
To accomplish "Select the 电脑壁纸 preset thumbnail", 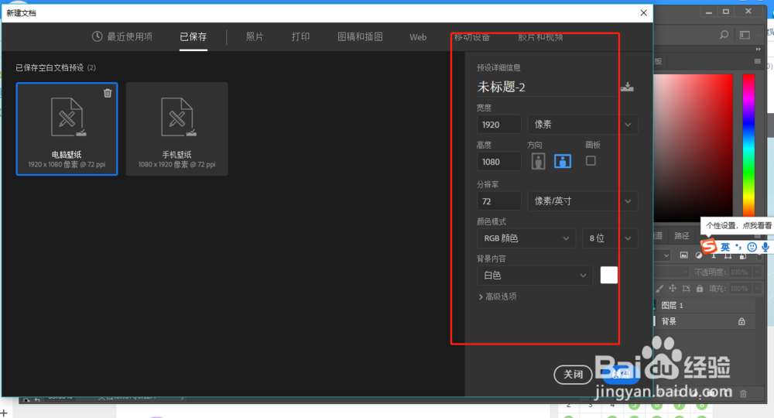I will coord(67,128).
